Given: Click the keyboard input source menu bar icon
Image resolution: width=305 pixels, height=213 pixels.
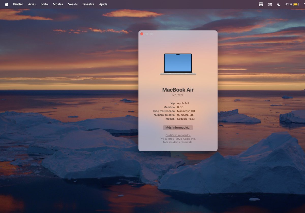Looking at the screenshot, I should point(270,4).
